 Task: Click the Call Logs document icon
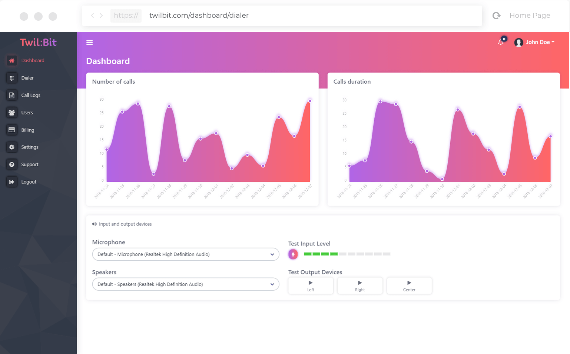pos(12,95)
